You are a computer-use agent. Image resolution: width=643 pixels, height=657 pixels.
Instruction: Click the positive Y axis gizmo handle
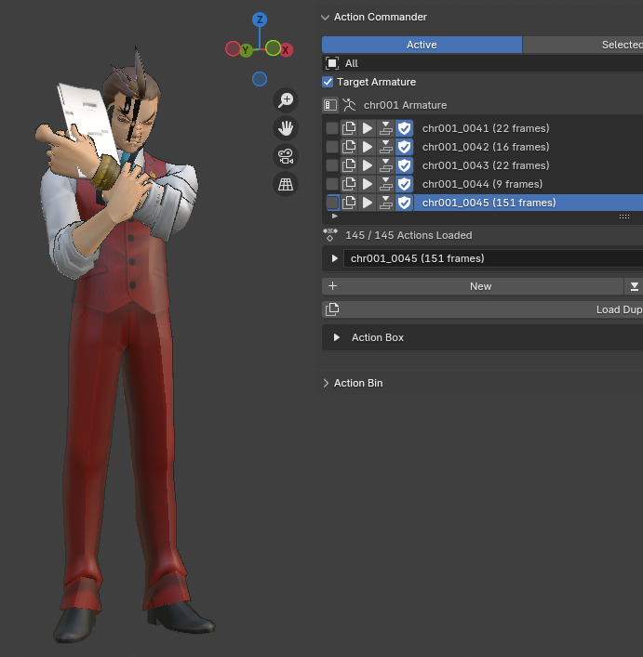coord(246,50)
